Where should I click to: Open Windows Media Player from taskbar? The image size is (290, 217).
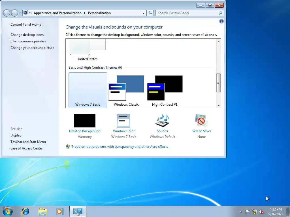click(60, 211)
